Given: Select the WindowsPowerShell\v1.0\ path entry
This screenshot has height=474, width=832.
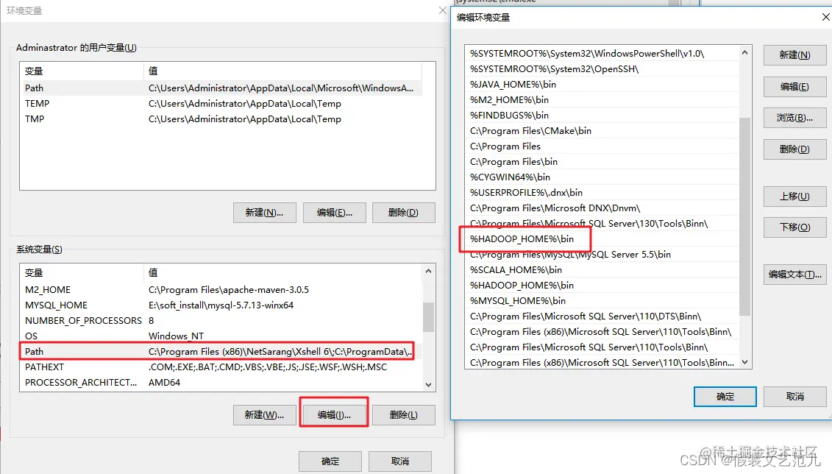Looking at the screenshot, I should (602, 54).
